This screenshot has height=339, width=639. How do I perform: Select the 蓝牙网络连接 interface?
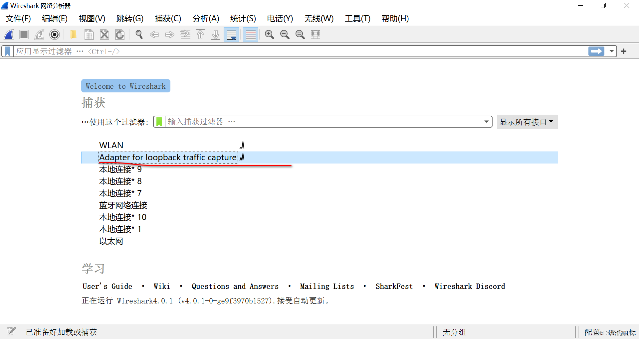point(123,205)
